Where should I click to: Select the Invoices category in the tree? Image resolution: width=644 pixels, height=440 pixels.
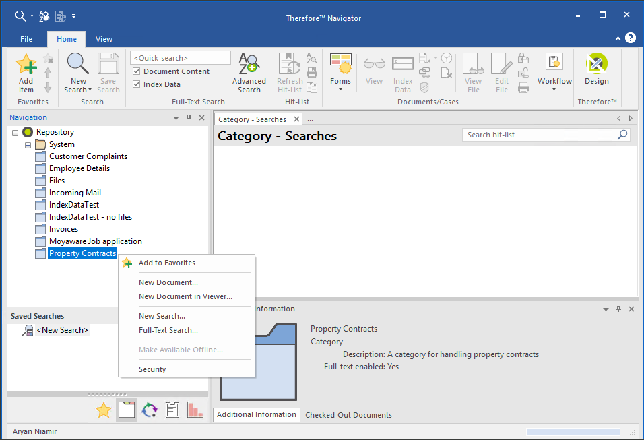pyautogui.click(x=63, y=229)
